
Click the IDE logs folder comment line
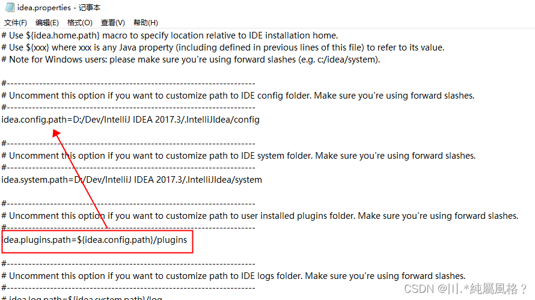pos(233,276)
